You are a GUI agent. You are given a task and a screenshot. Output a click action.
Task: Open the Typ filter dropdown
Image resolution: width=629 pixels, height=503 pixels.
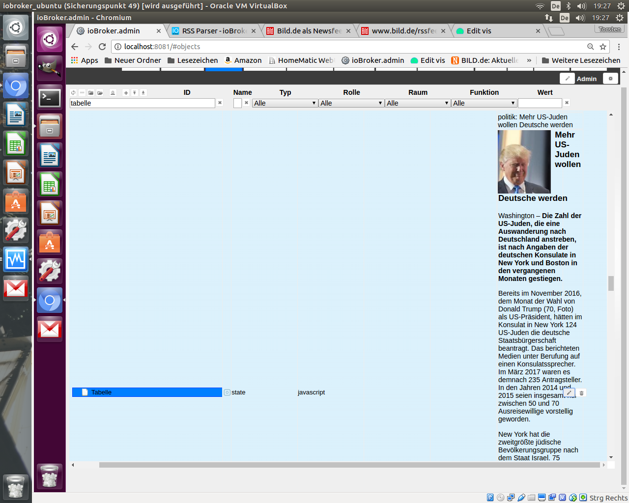click(x=285, y=103)
